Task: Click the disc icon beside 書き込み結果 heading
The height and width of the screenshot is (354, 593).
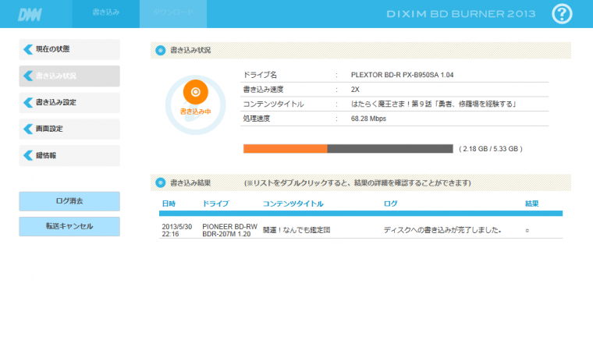Action: pyautogui.click(x=161, y=183)
